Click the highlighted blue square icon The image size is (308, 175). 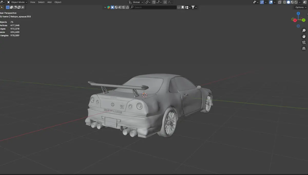tap(112, 7)
